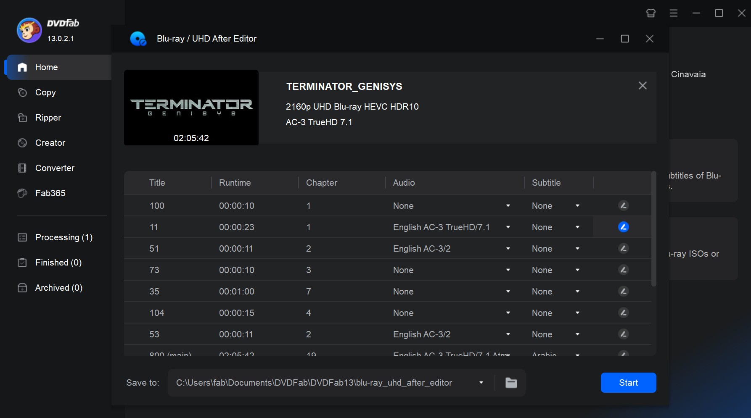Open the Ripper module in sidebar

[x=48, y=118]
